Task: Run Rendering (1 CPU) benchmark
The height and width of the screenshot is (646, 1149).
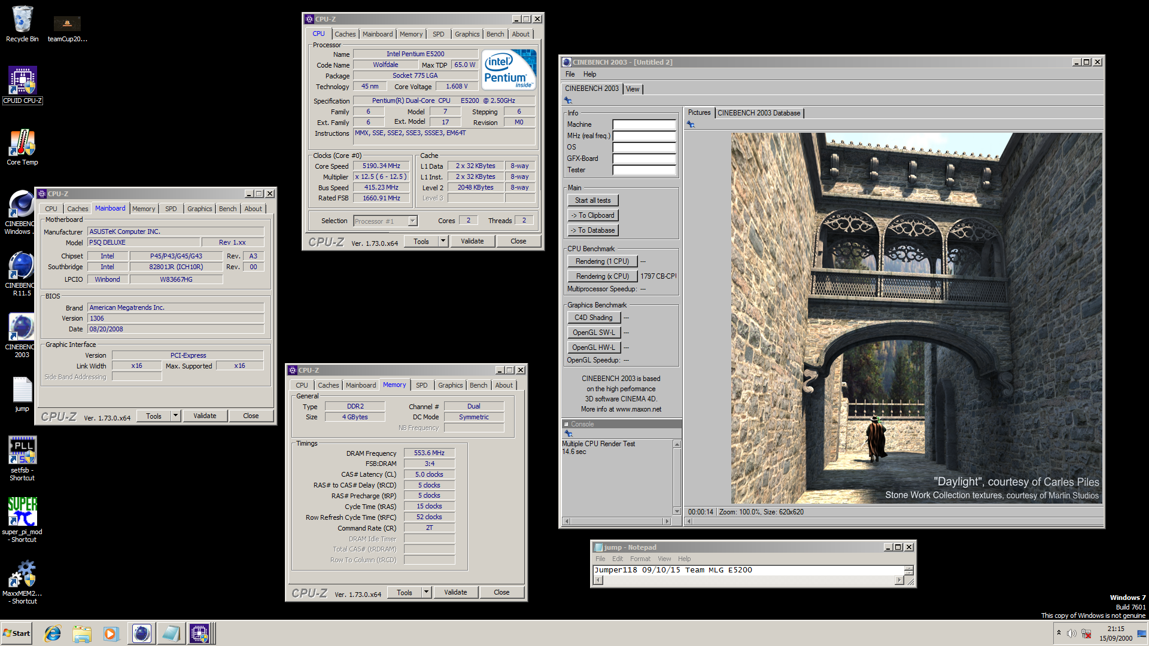Action: [602, 261]
